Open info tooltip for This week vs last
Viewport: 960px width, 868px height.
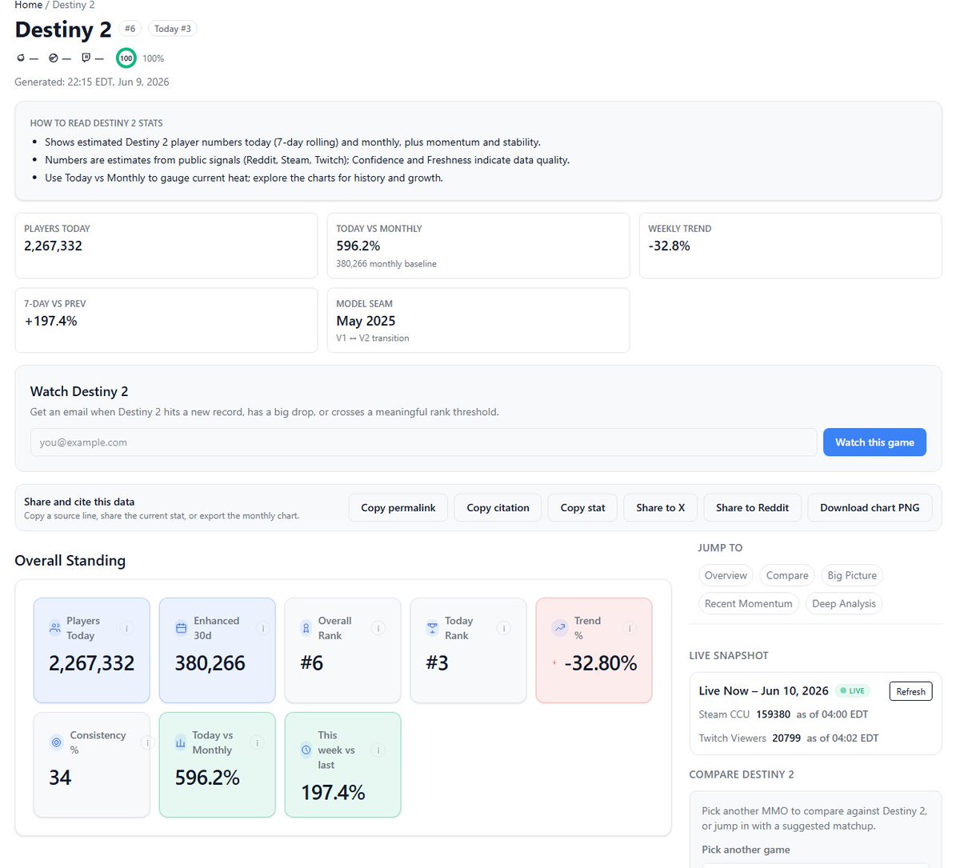pyautogui.click(x=378, y=750)
